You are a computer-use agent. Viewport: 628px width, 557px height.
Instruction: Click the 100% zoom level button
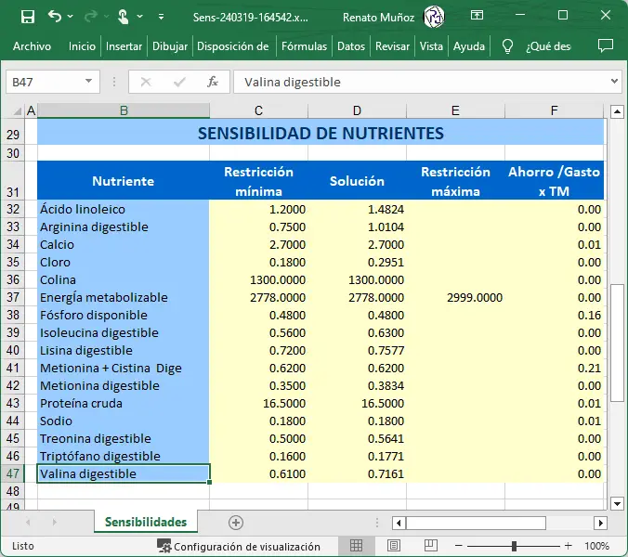tap(596, 546)
